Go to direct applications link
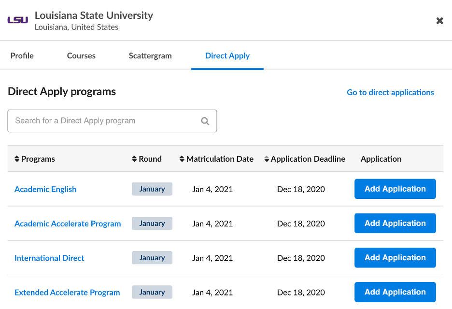 390,93
